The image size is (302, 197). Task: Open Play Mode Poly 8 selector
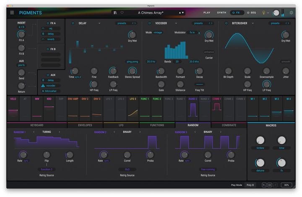click(x=250, y=185)
